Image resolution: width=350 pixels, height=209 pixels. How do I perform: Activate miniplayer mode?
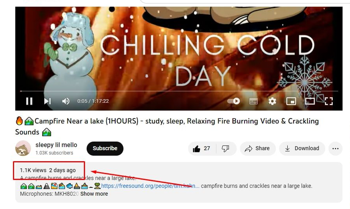point(291,101)
